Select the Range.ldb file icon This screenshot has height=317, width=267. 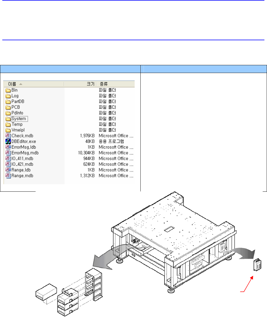(8, 170)
